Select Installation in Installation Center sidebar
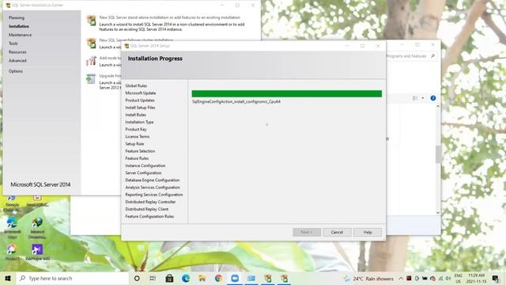Screen dimensions: 506x285 [19, 26]
